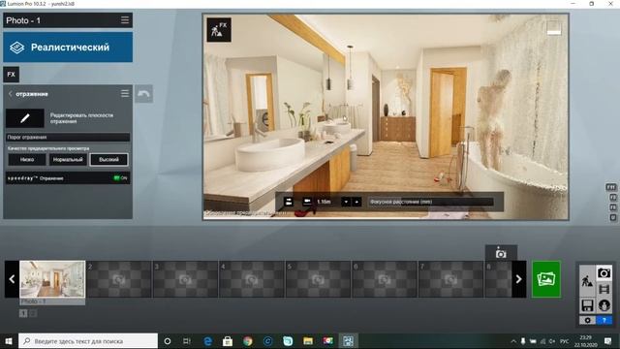Switch to Movie mode film icon
This screenshot has height=349, width=620.
604,289
